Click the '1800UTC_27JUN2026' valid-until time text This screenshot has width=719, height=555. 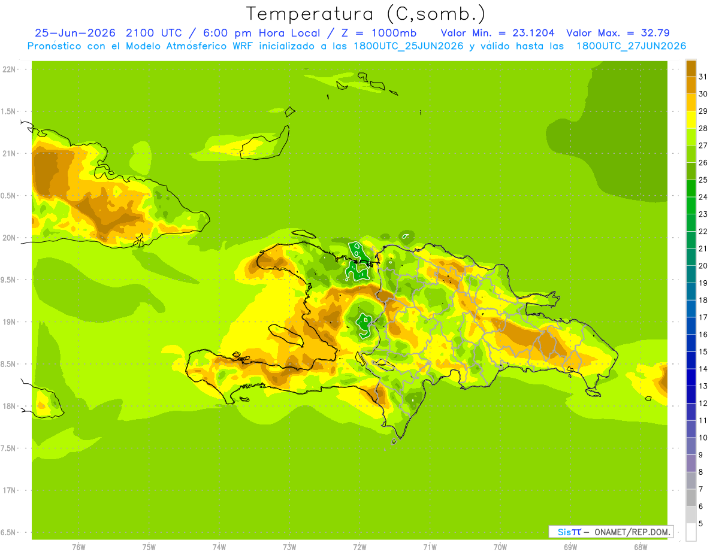tap(631, 46)
